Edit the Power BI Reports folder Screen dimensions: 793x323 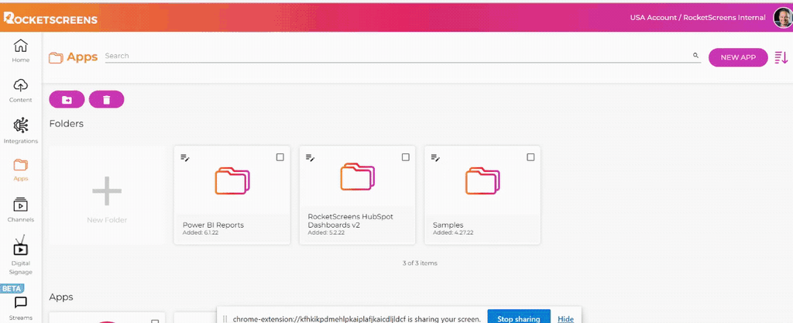[185, 158]
